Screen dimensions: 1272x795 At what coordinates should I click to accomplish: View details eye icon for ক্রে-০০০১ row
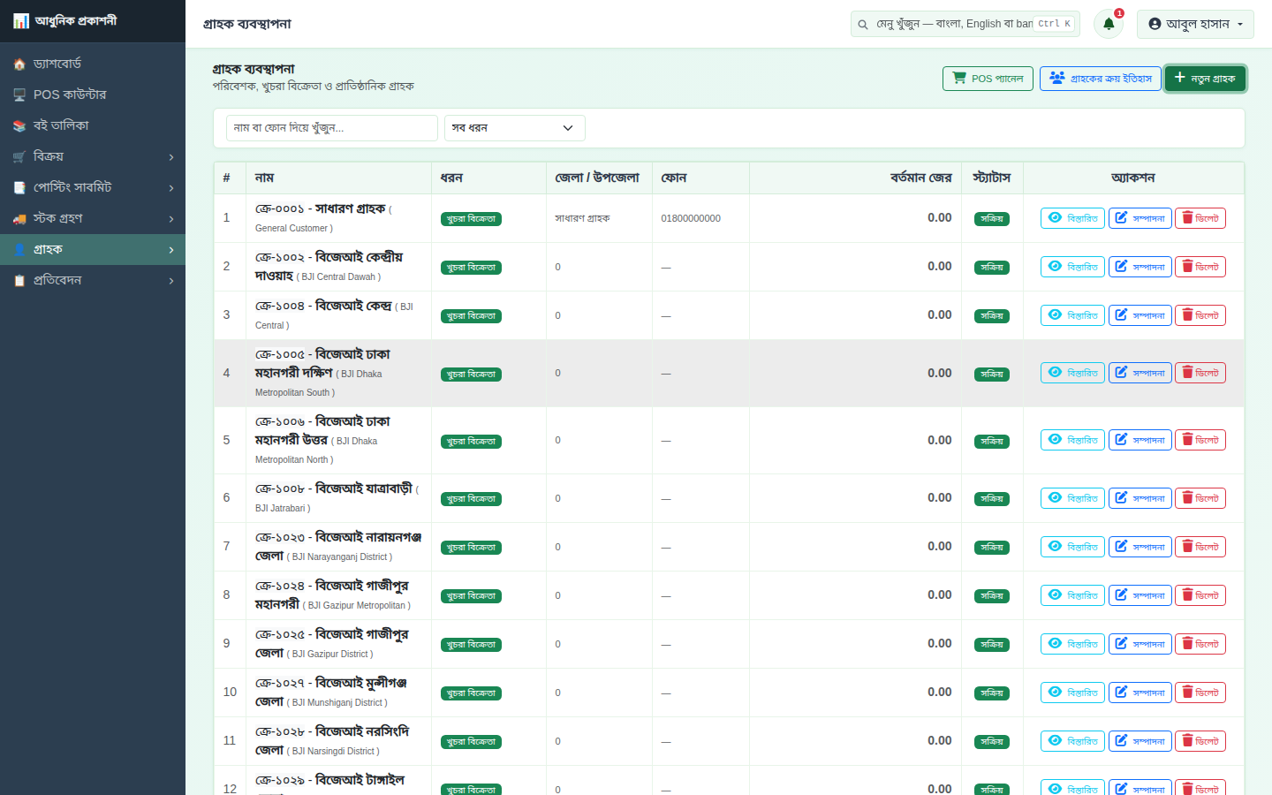(x=1055, y=217)
